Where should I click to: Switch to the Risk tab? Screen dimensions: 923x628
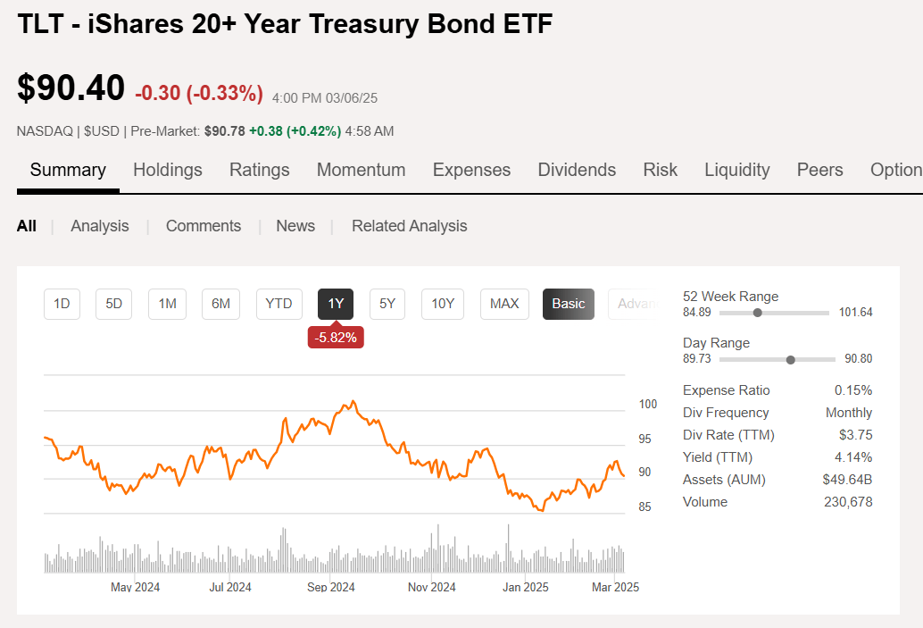[660, 169]
